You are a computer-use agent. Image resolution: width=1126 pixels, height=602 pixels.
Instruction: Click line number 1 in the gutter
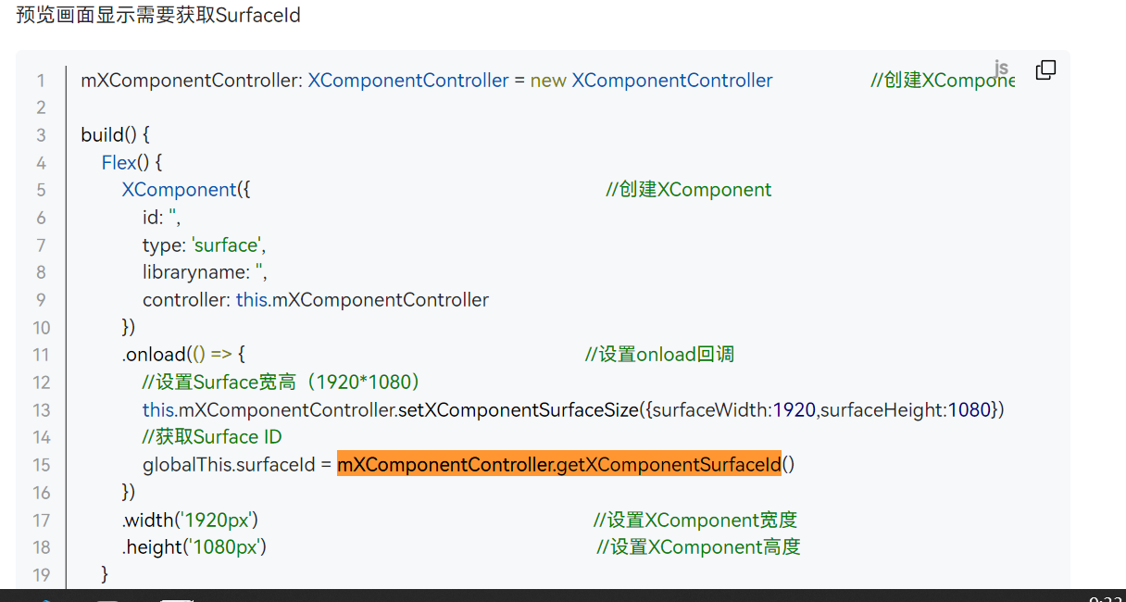click(41, 81)
